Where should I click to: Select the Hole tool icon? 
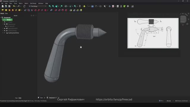(28, 10)
